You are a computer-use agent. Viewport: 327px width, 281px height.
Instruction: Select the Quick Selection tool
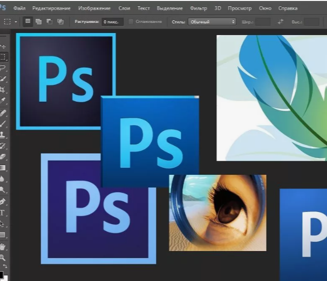coord(3,79)
